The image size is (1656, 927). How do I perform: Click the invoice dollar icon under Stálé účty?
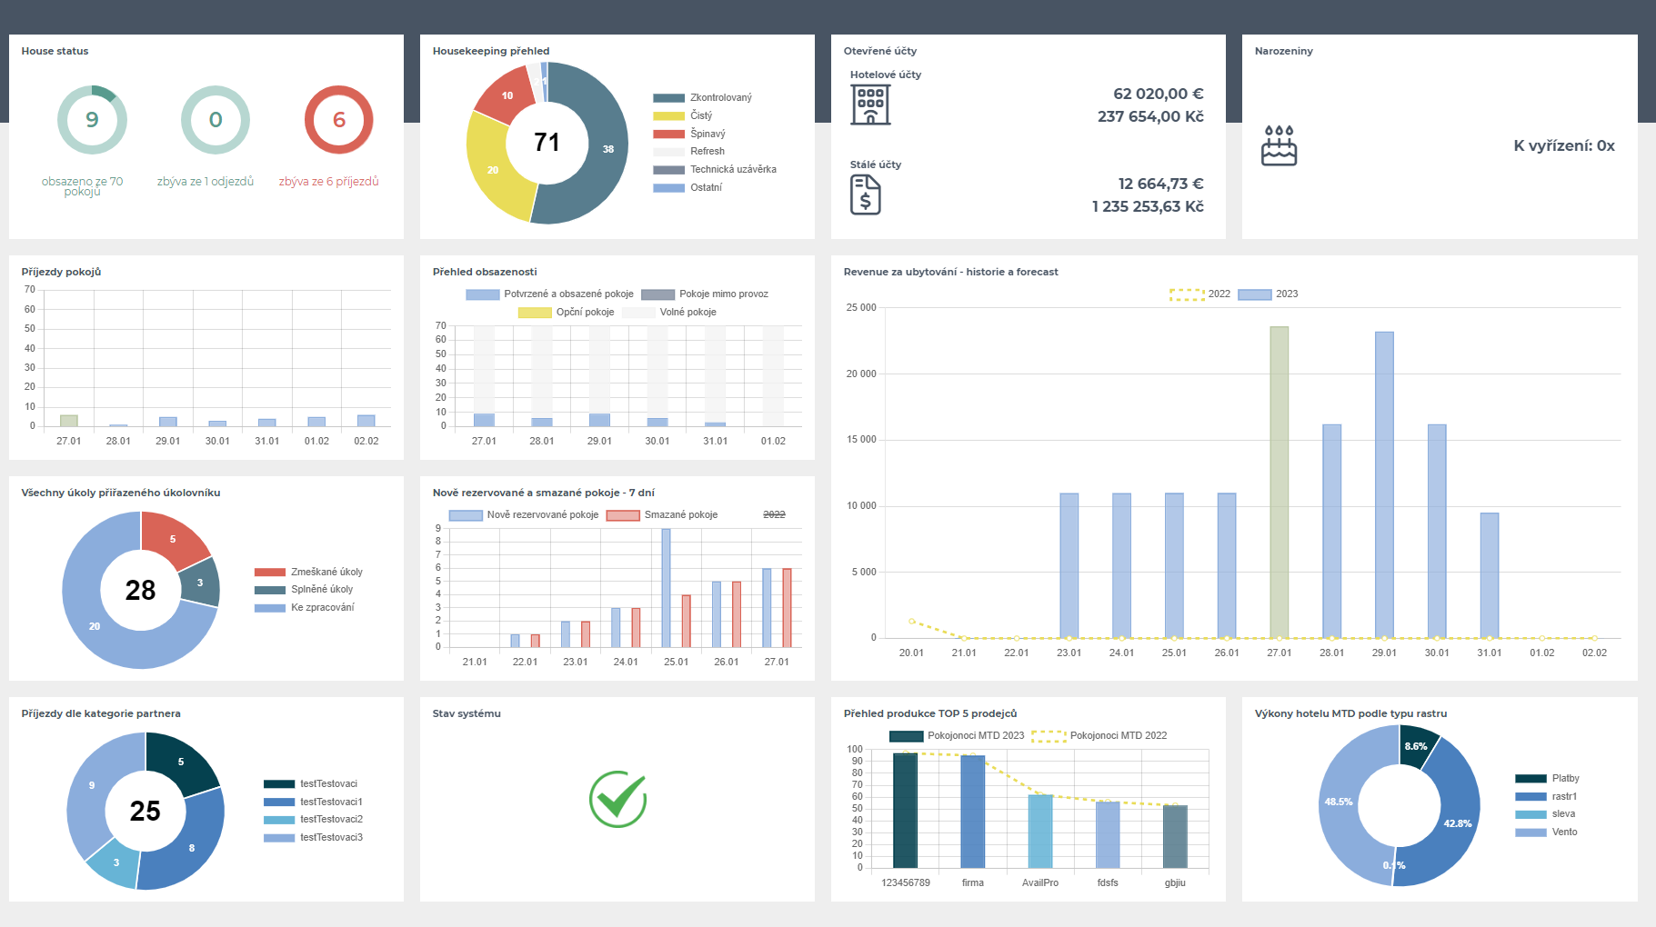(866, 194)
